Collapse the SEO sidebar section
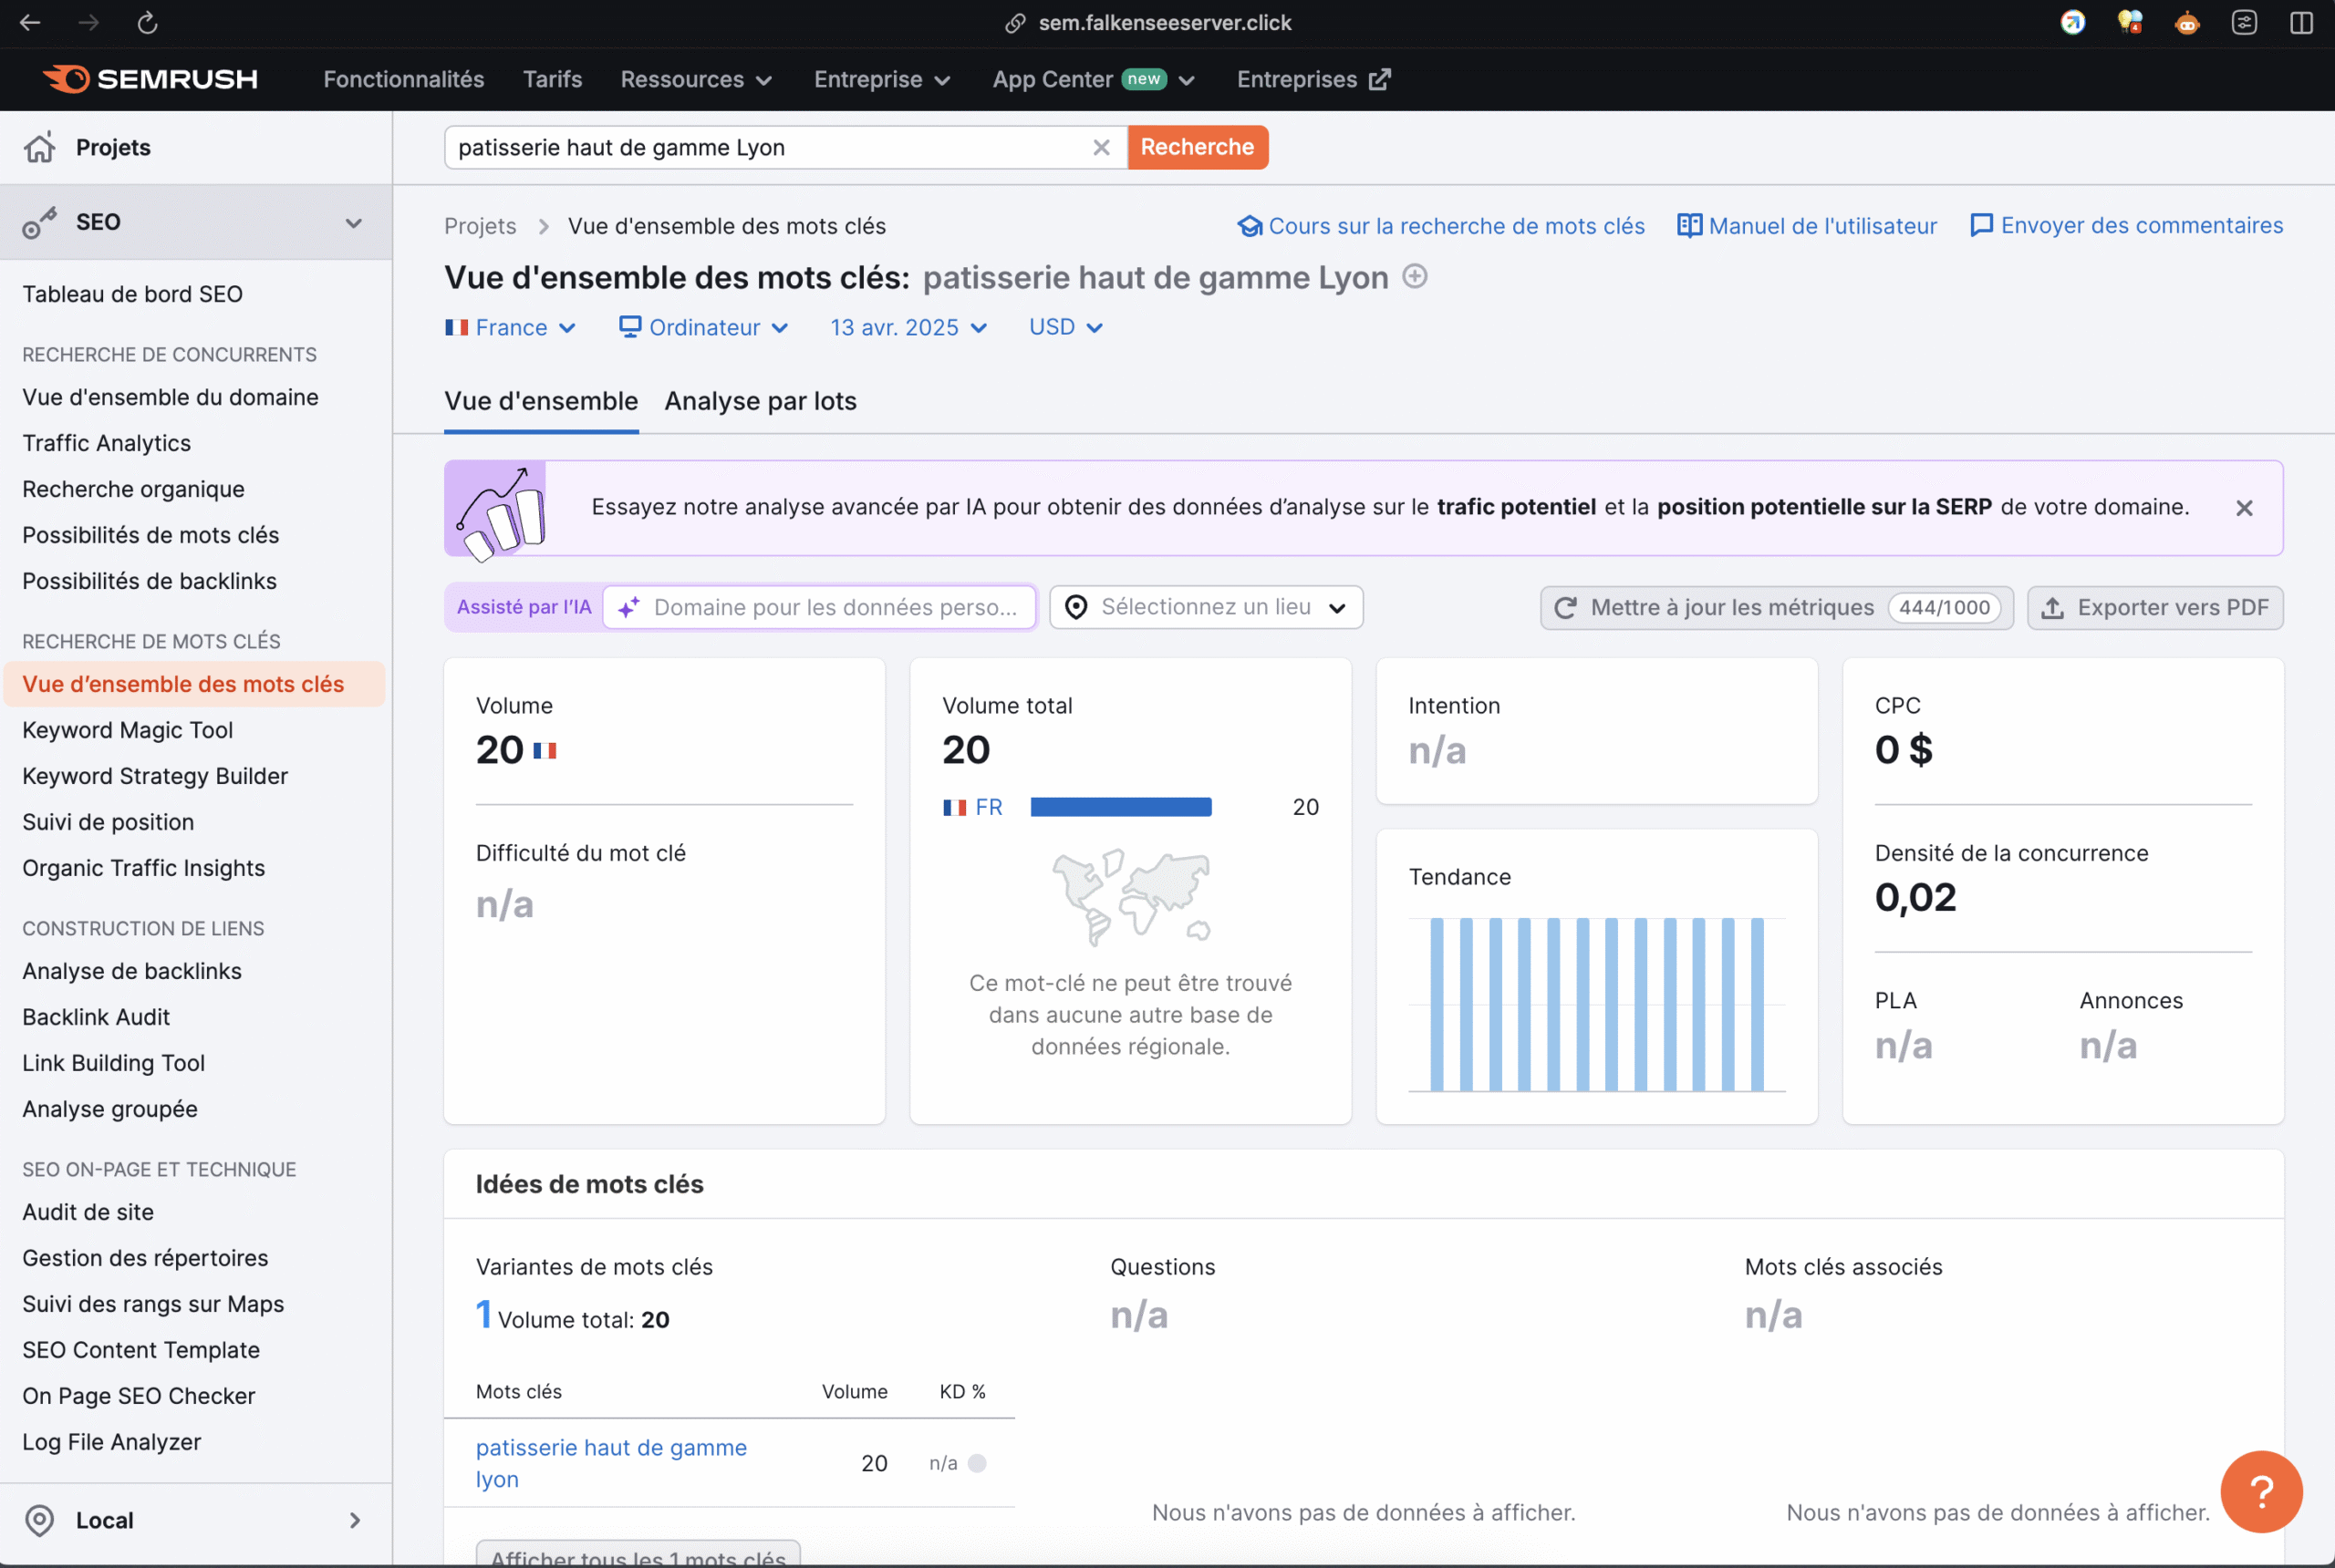 point(353,223)
